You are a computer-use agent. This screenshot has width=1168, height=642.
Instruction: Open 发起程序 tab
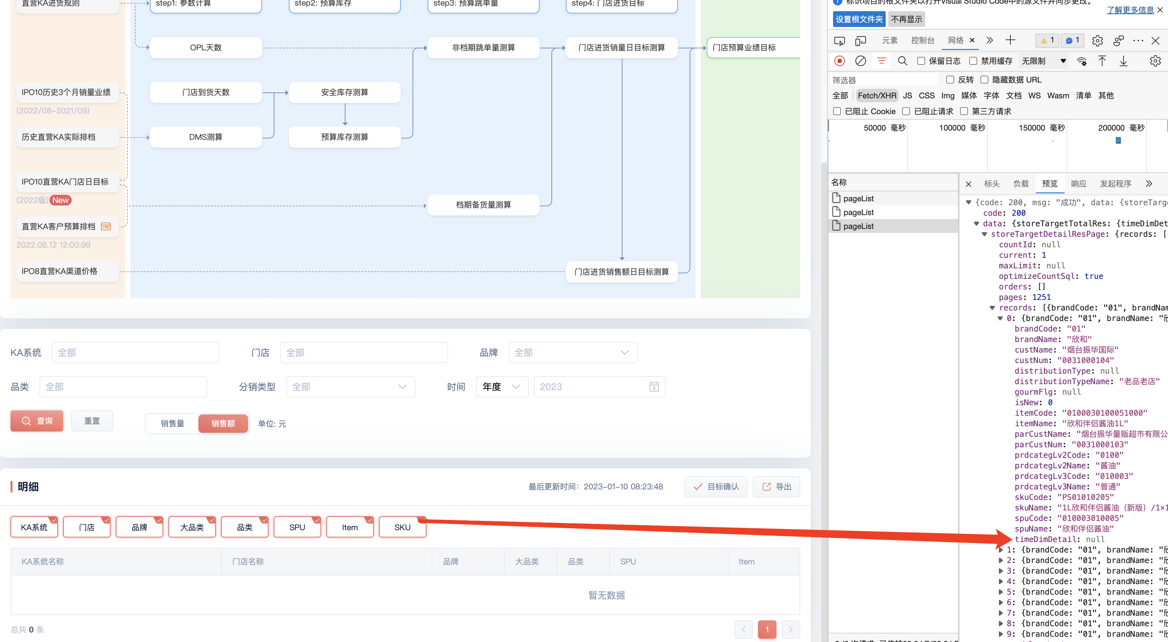coord(1115,184)
